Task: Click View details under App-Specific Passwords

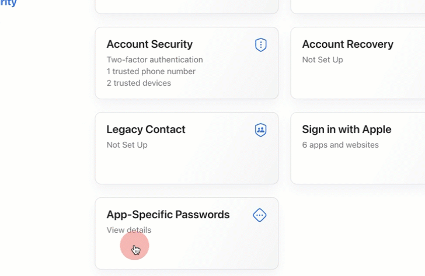Action: pyautogui.click(x=128, y=230)
